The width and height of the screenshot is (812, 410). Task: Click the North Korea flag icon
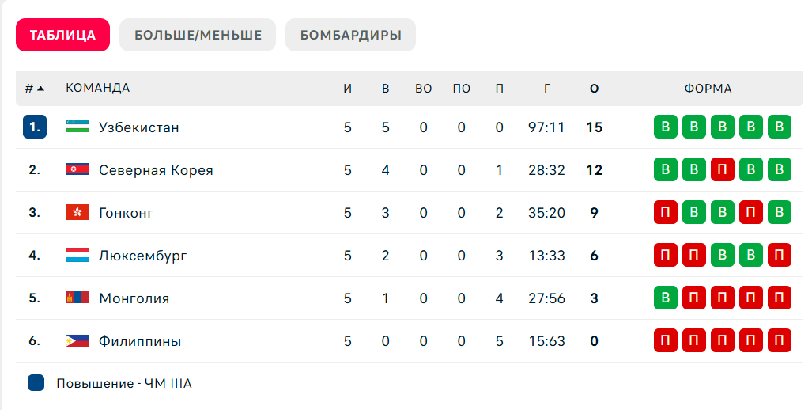point(77,169)
